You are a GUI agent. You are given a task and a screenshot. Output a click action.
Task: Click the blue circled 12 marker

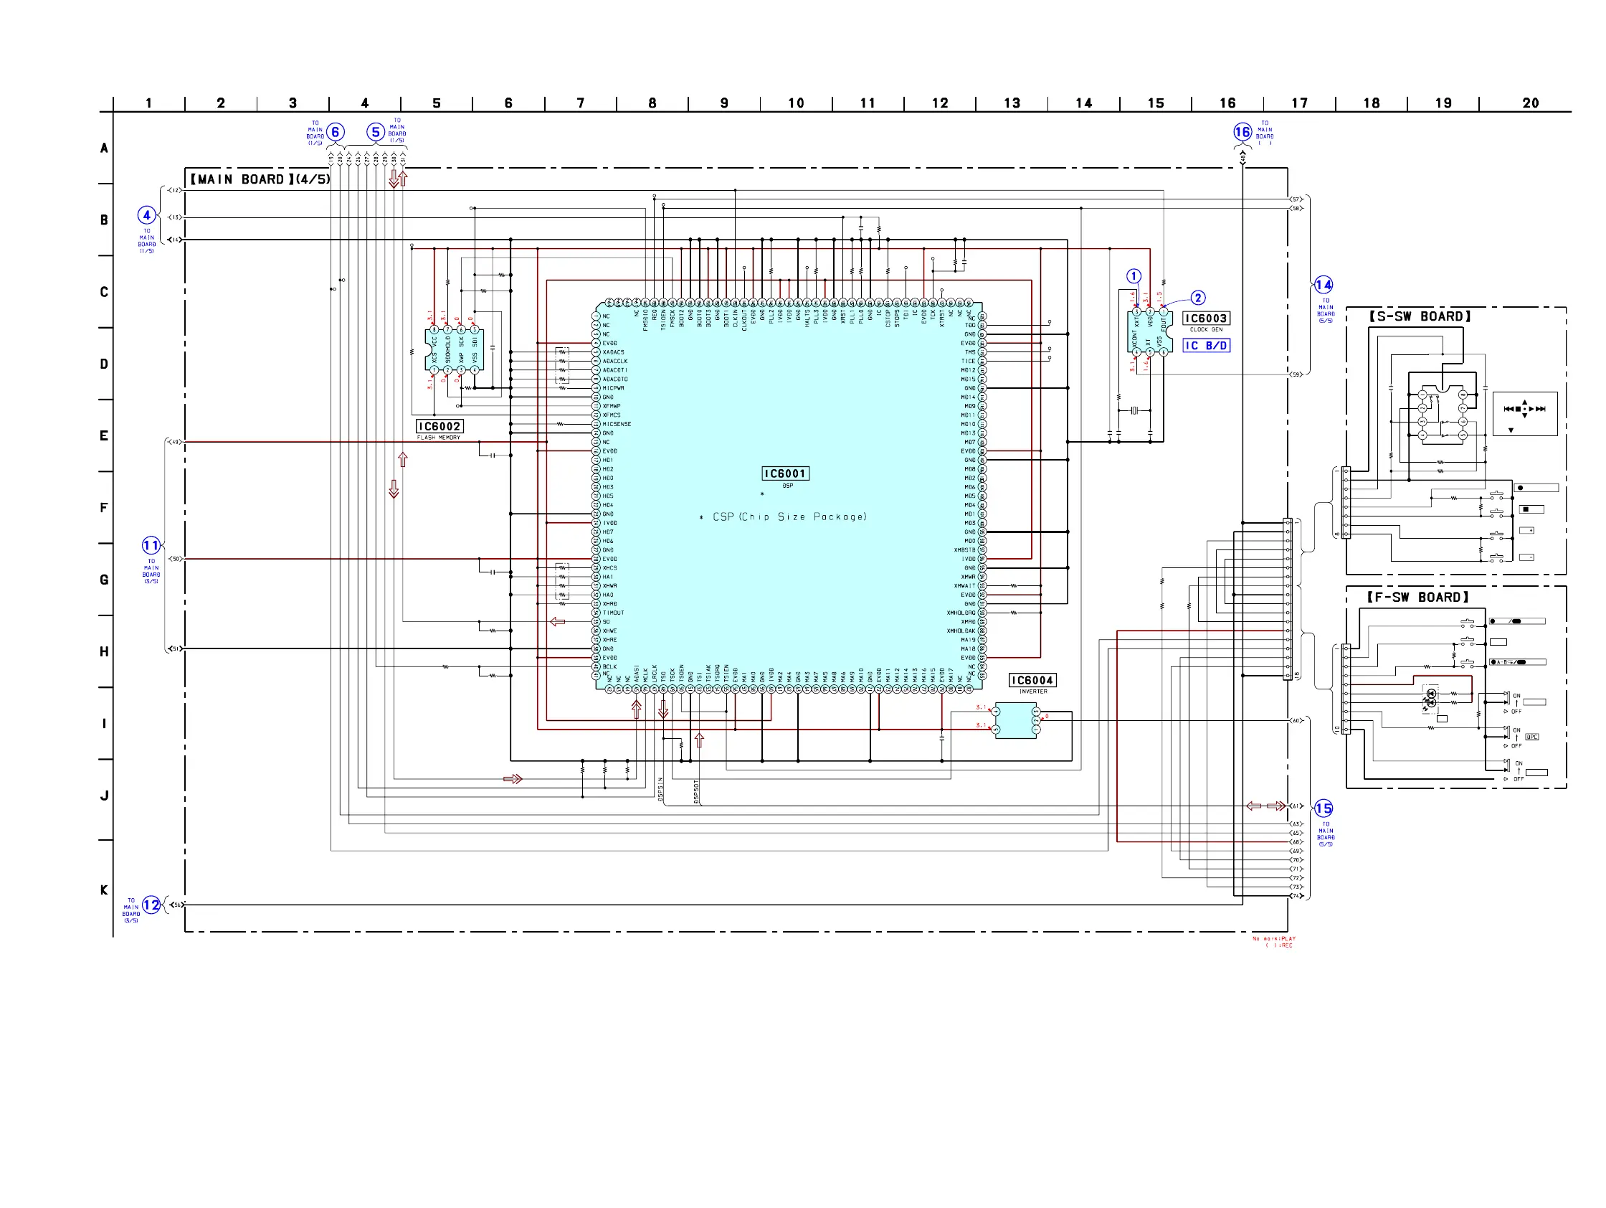151,905
